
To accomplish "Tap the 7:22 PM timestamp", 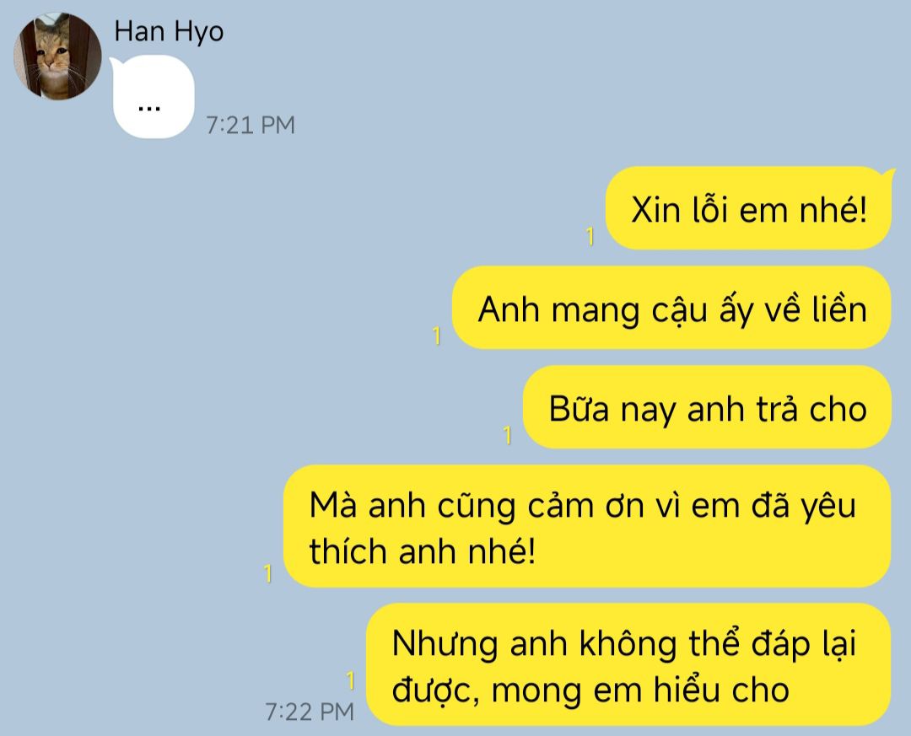I will click(x=309, y=712).
